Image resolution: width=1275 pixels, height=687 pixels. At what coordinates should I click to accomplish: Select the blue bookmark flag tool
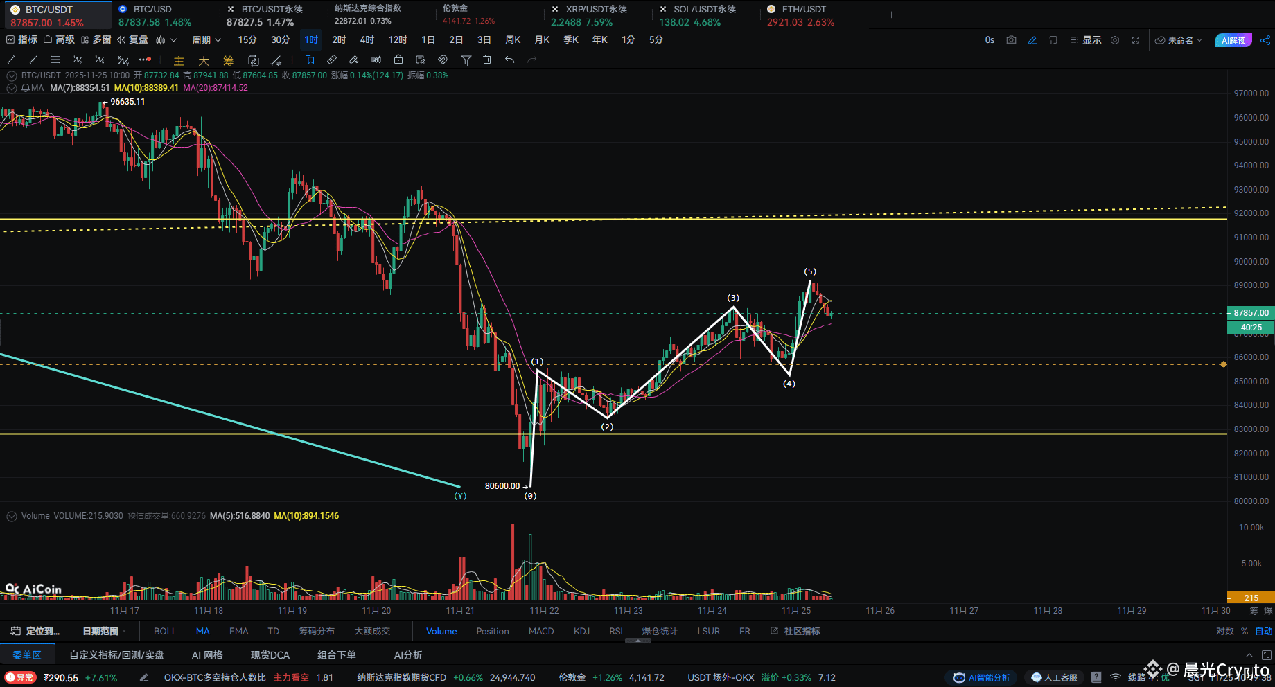click(x=310, y=60)
